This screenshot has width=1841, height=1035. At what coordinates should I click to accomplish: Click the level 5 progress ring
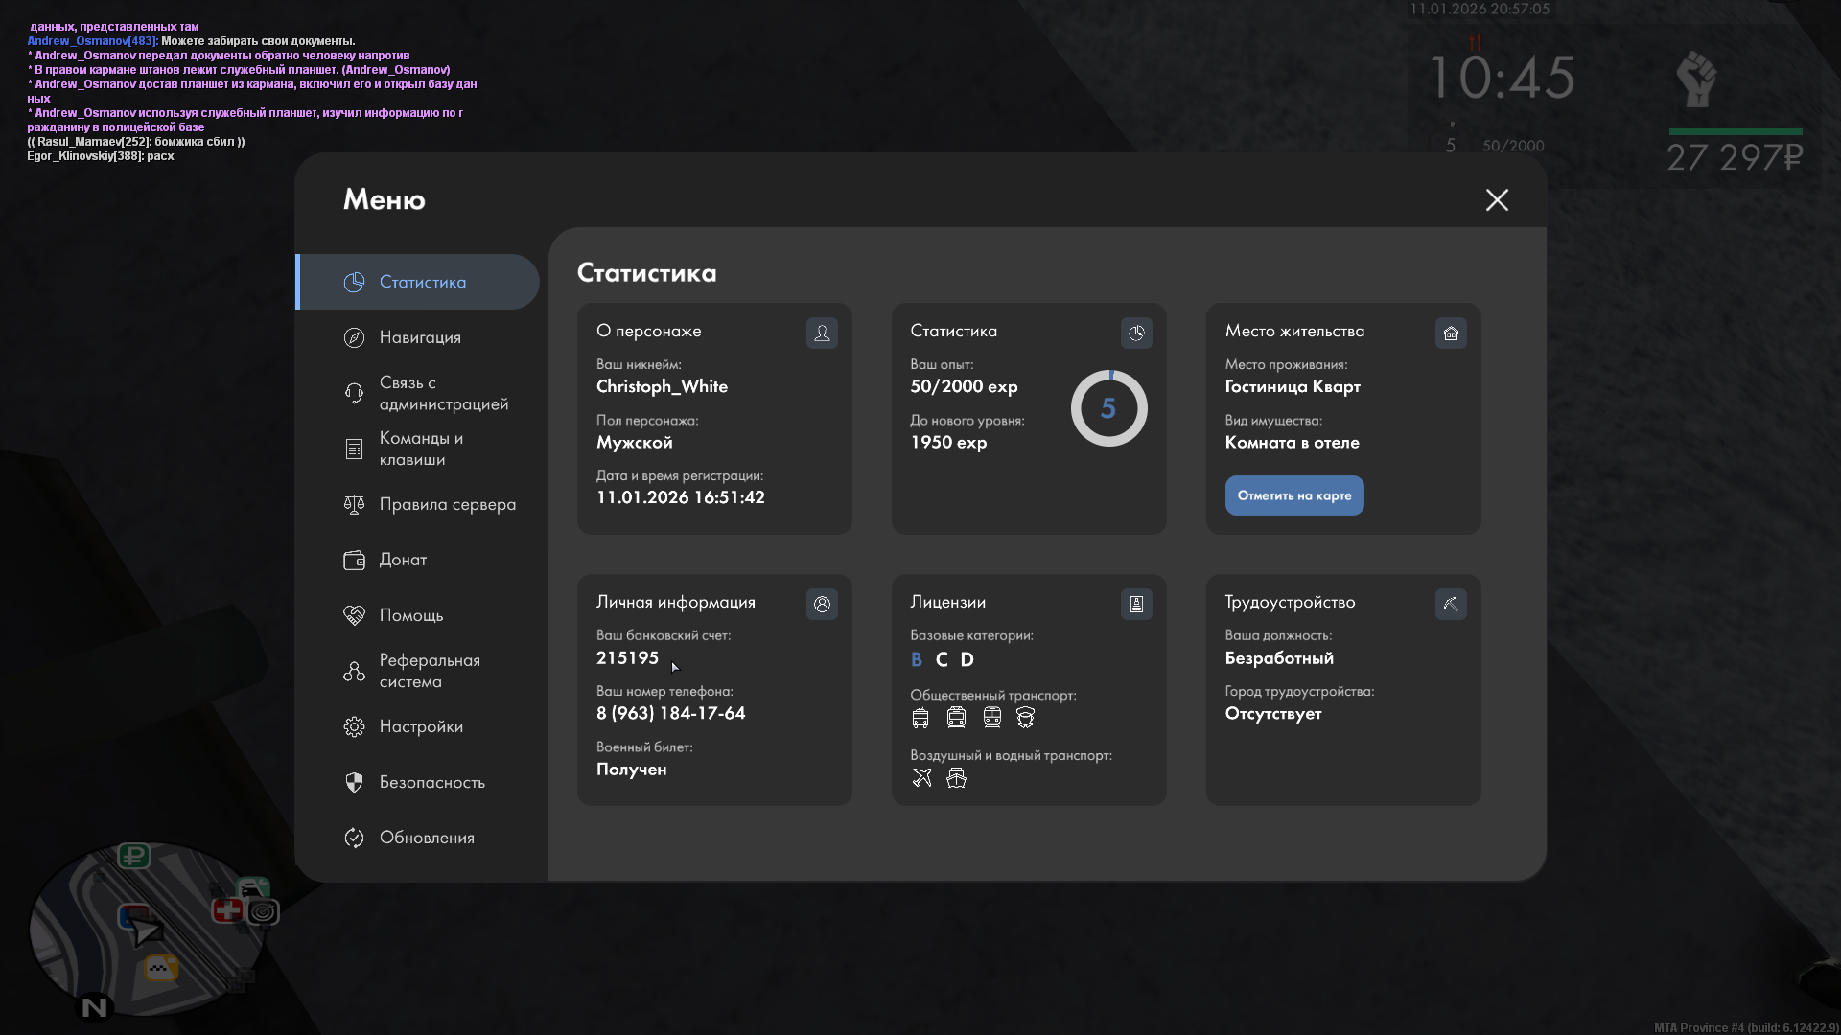coord(1108,408)
